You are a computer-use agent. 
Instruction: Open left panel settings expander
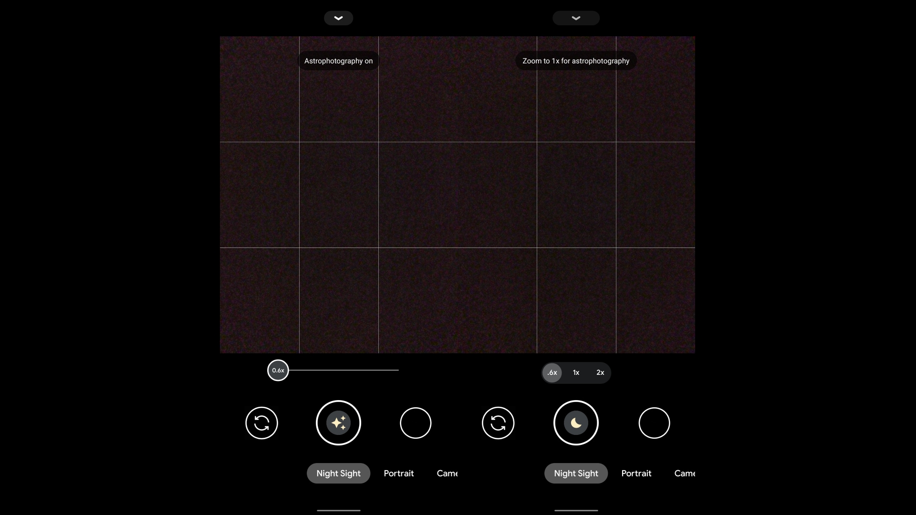click(338, 18)
